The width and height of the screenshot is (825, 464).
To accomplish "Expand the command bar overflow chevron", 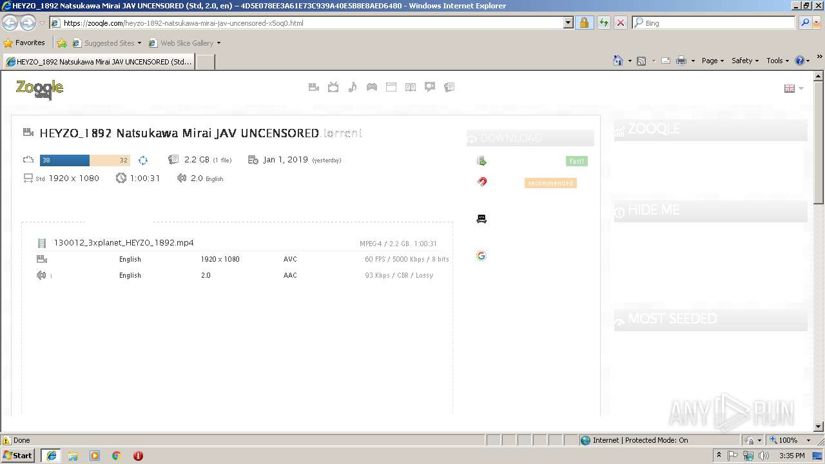I will coord(820,58).
